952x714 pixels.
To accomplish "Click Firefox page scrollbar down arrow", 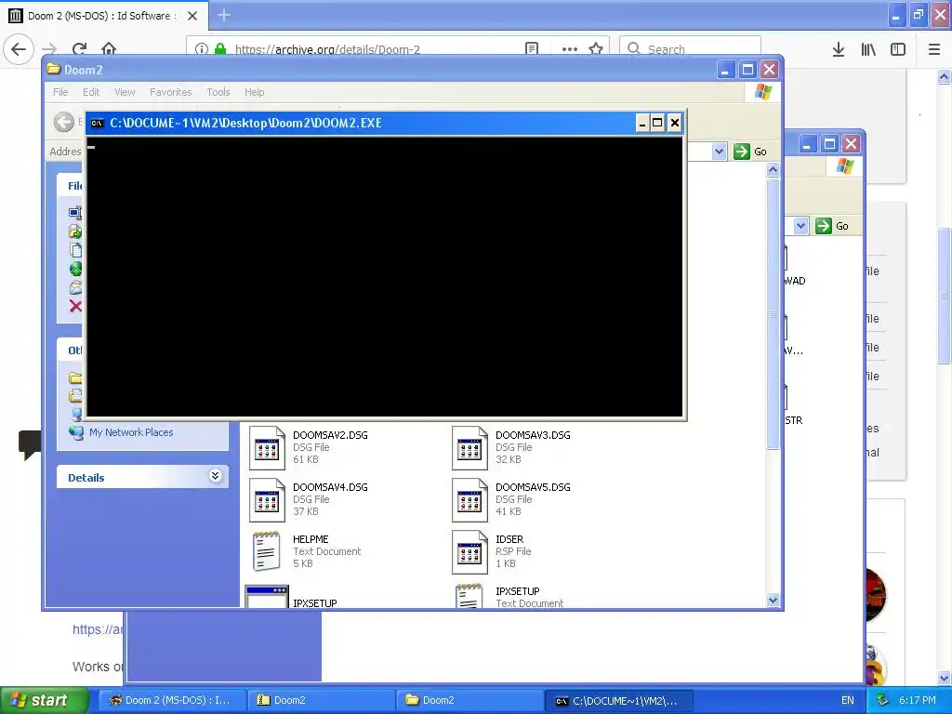I will click(945, 678).
